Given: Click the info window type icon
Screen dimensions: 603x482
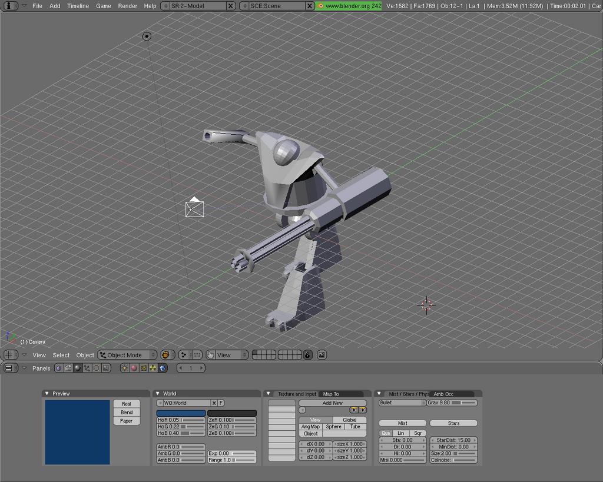Looking at the screenshot, I should [x=10, y=6].
